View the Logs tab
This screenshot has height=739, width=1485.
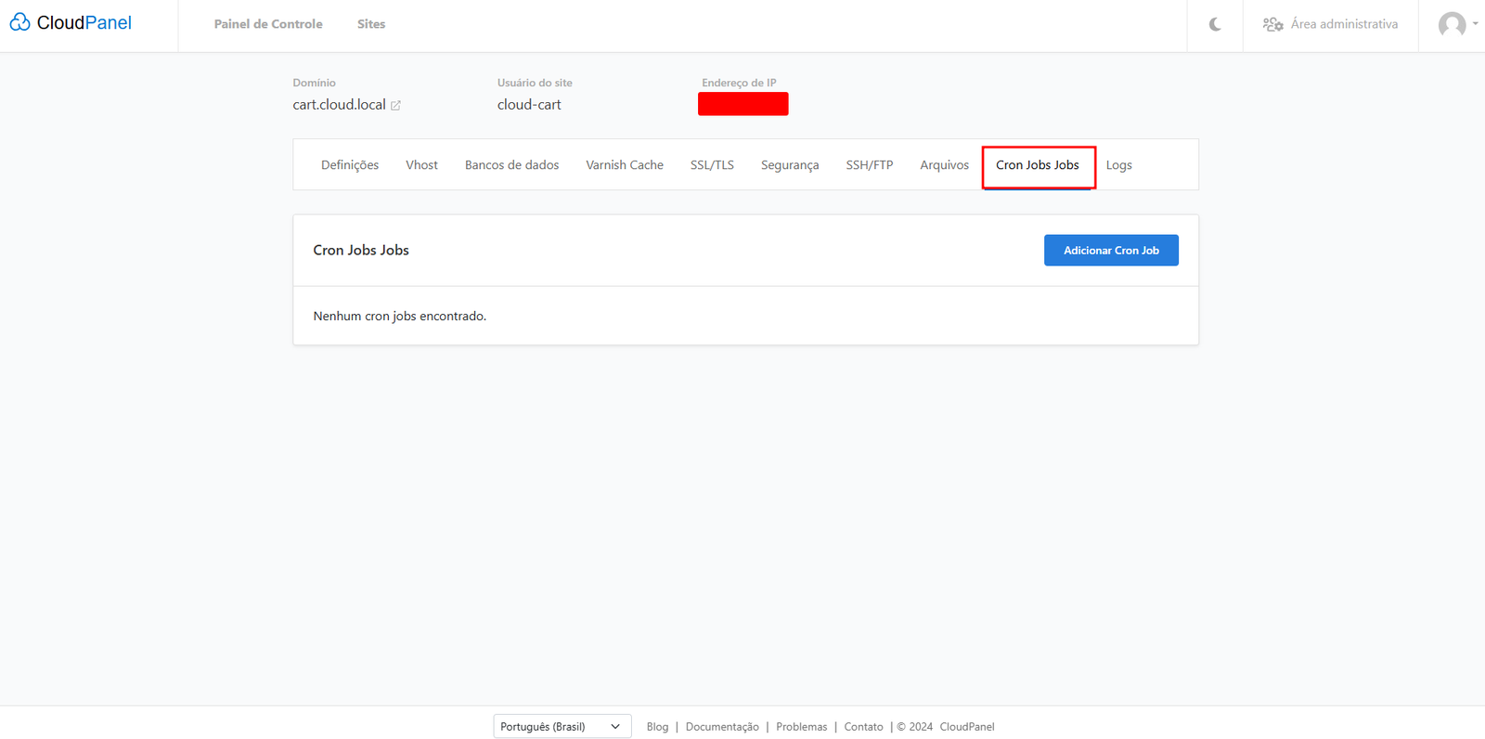point(1118,165)
